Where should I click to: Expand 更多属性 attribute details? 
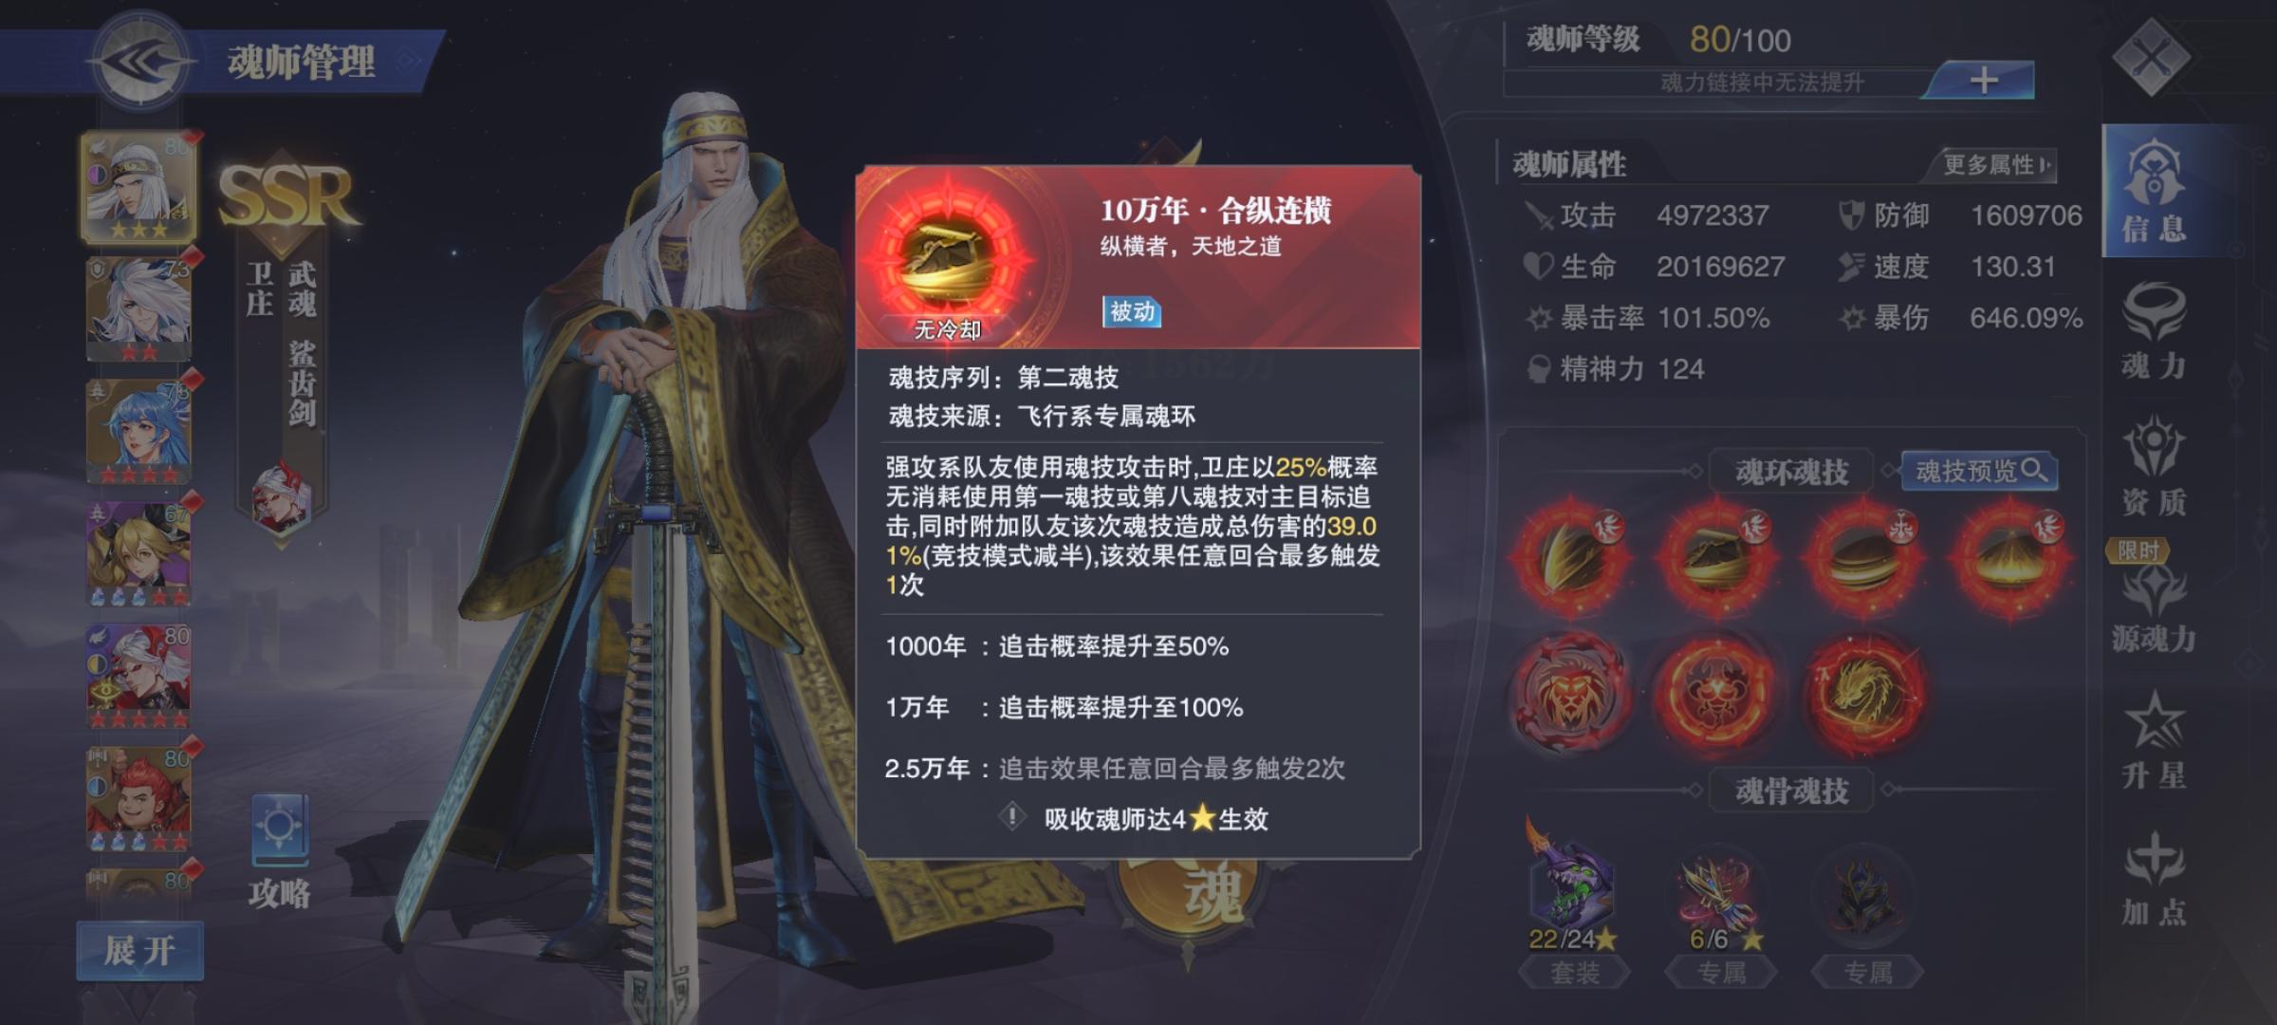tap(1996, 165)
